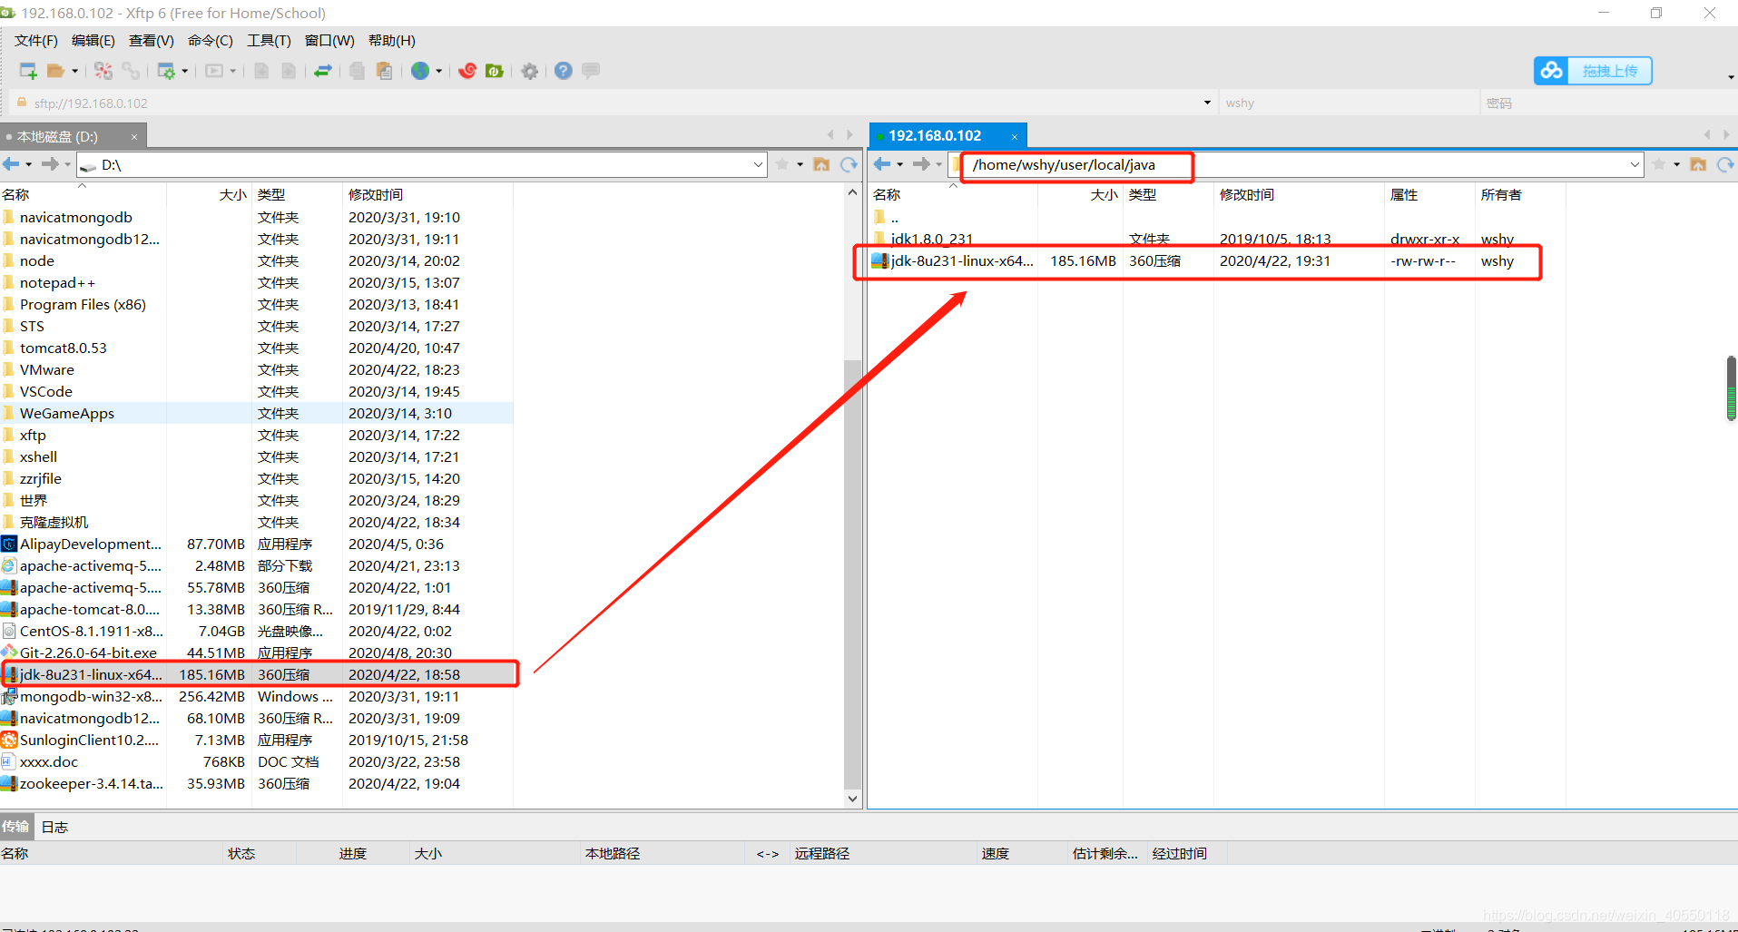Select local file jdk-8u231-linux-x64
The height and width of the screenshot is (932, 1738).
coord(259,674)
